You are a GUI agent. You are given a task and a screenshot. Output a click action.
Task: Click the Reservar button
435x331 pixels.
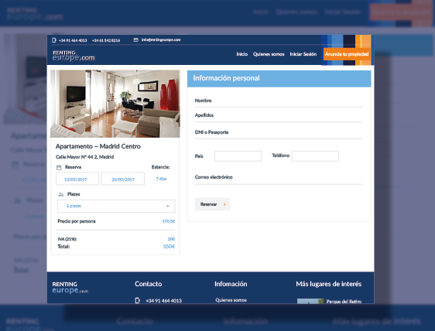212,204
